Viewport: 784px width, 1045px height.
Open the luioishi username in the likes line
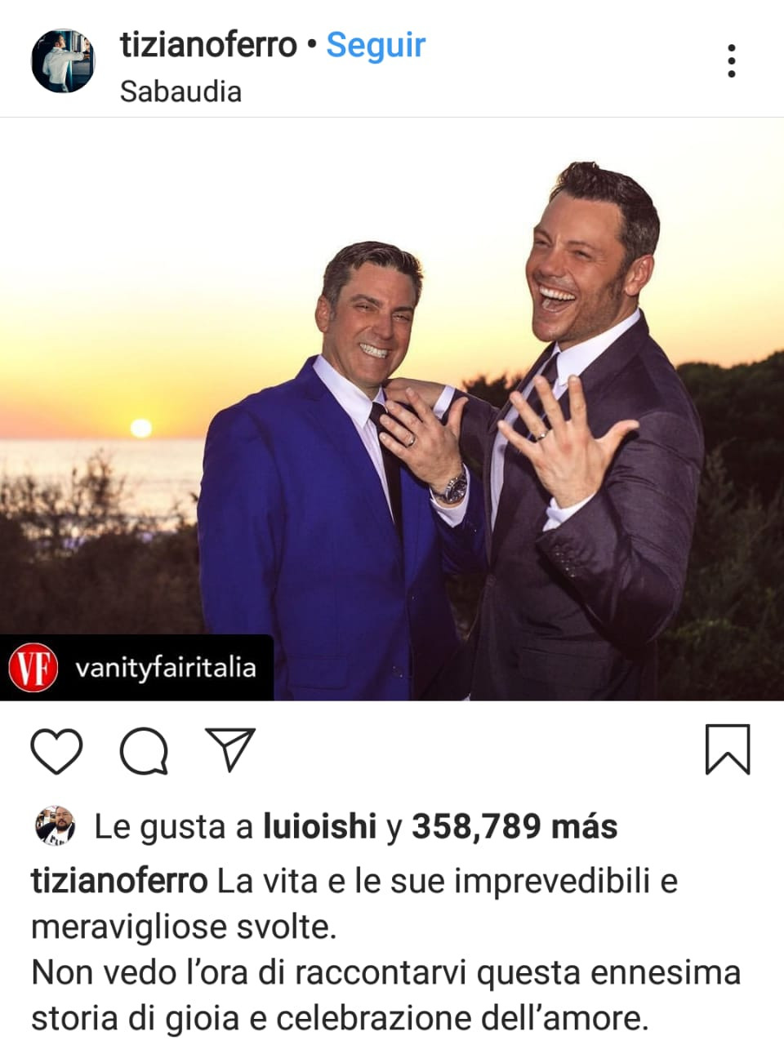pyautogui.click(x=319, y=826)
